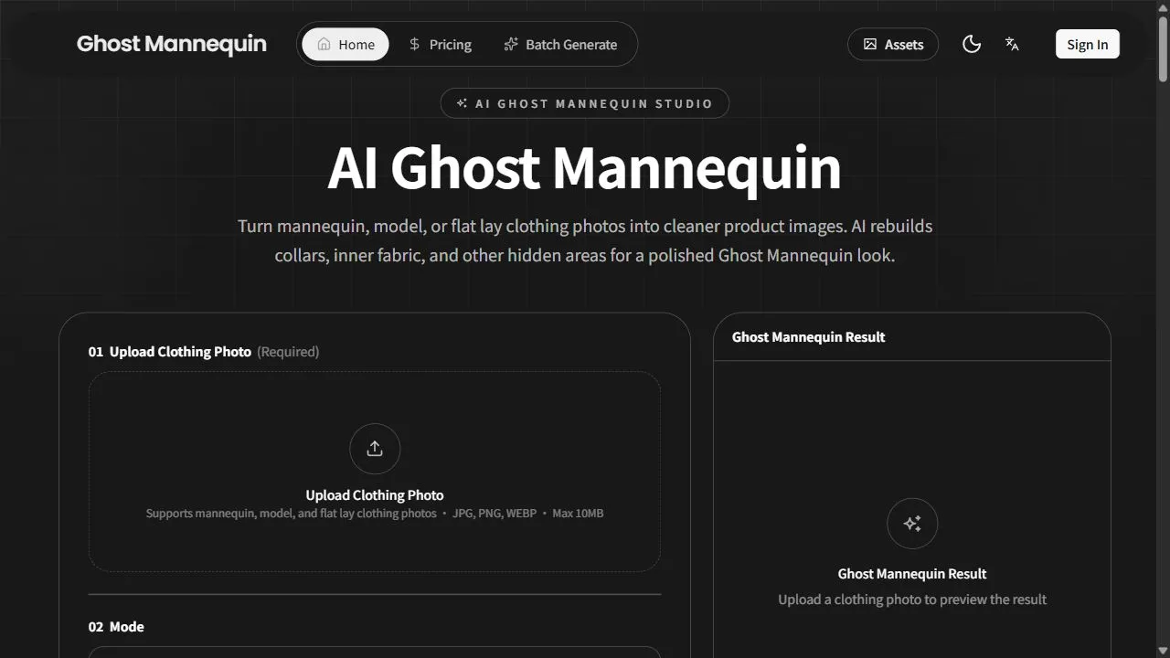Click the '(Required)' label text
Viewport: 1170px width, 658px height.
(288, 352)
